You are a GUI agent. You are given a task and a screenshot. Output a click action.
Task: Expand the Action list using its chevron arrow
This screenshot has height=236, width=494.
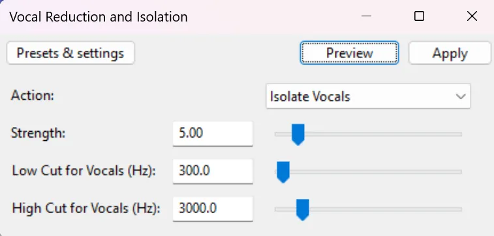tap(461, 96)
